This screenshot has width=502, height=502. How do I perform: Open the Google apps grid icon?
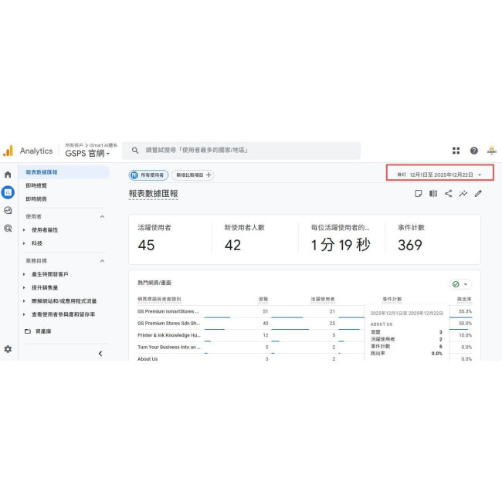(456, 151)
